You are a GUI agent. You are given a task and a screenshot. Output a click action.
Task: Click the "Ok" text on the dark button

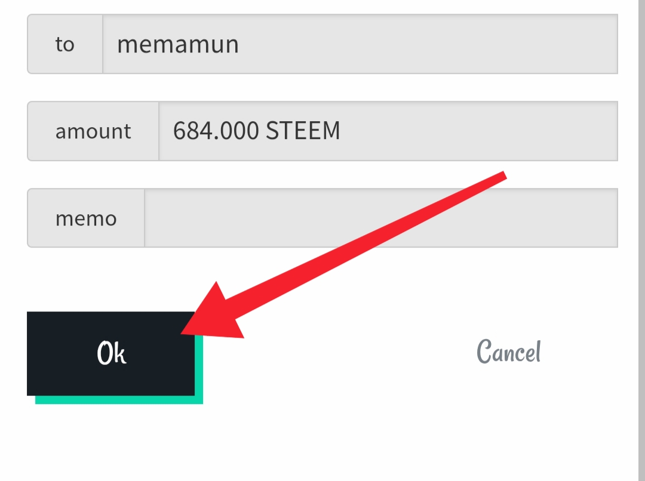[x=111, y=353]
